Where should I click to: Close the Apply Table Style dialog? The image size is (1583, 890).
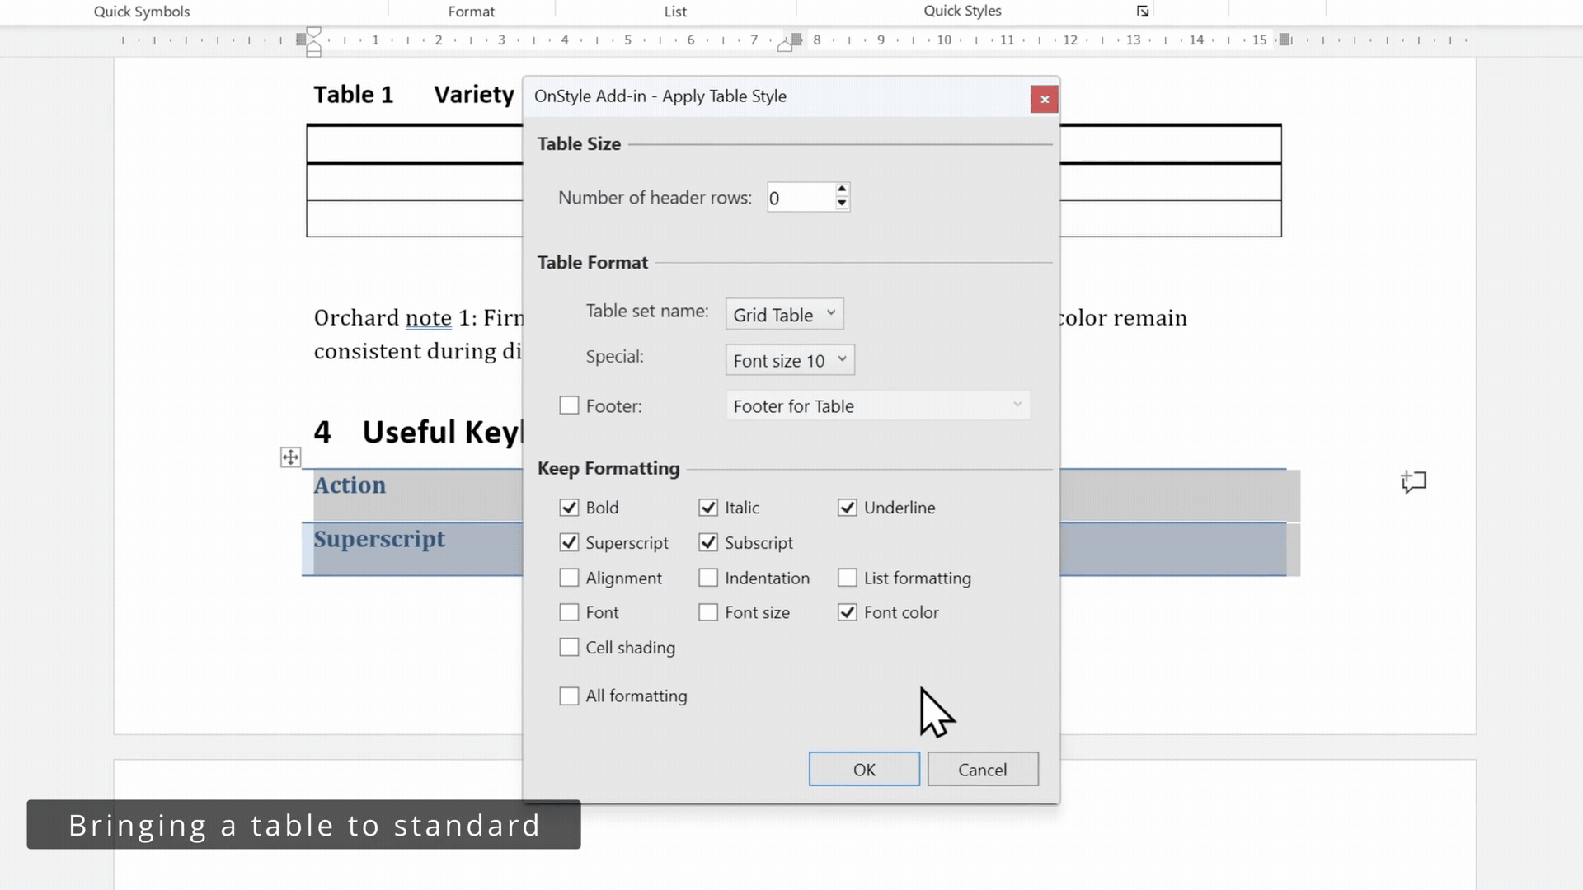coord(1044,99)
